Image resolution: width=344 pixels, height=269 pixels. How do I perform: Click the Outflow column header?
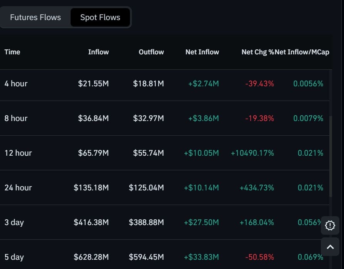coord(151,52)
